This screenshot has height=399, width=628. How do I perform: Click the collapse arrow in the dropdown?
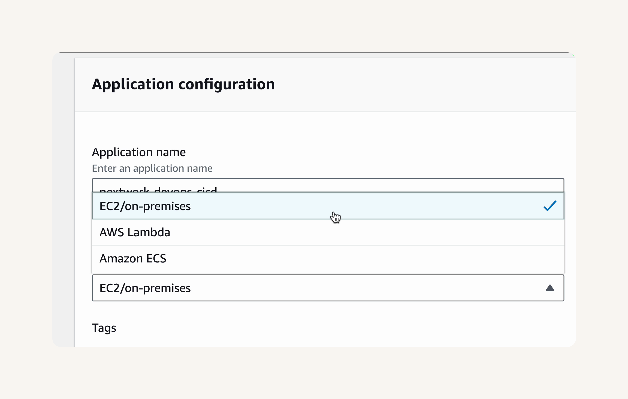coord(550,288)
